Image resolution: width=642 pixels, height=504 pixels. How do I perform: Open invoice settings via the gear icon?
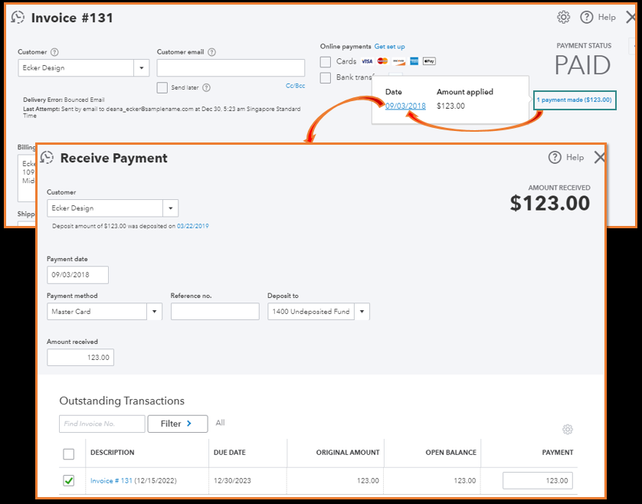click(x=564, y=17)
